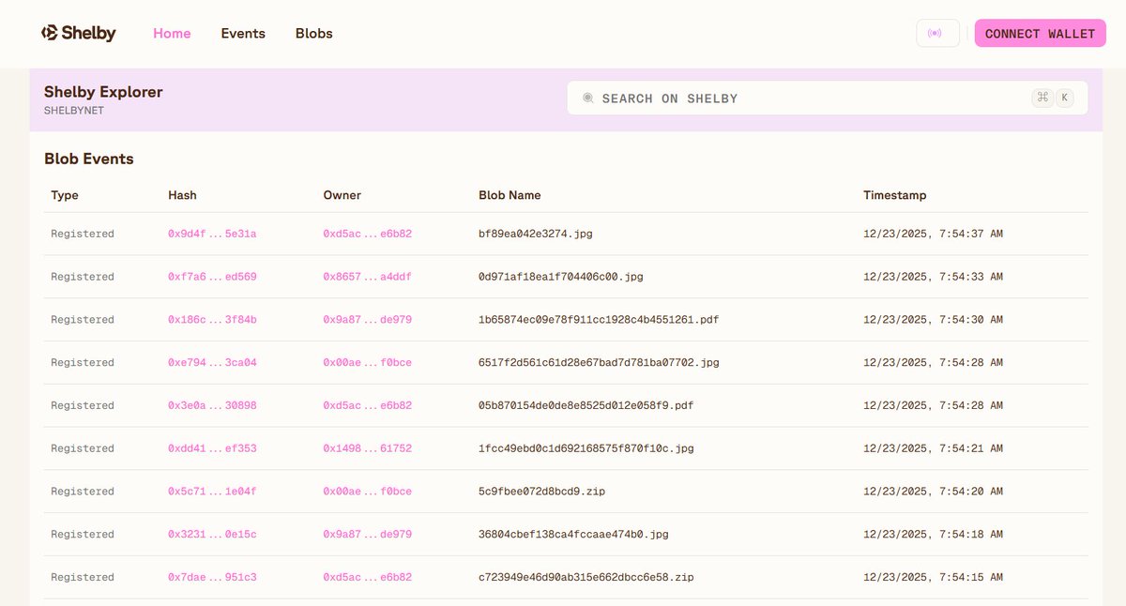Open hash 0x3231...0e15c

(212, 535)
